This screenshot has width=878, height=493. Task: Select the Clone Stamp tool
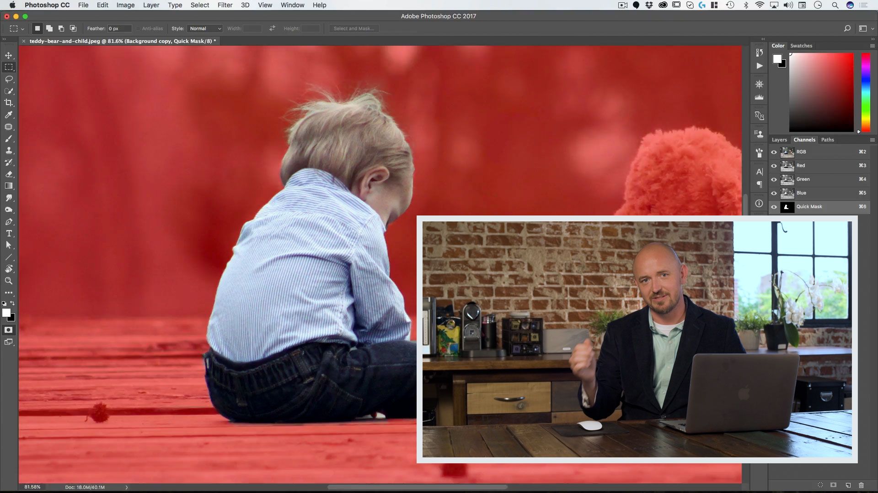click(x=9, y=151)
